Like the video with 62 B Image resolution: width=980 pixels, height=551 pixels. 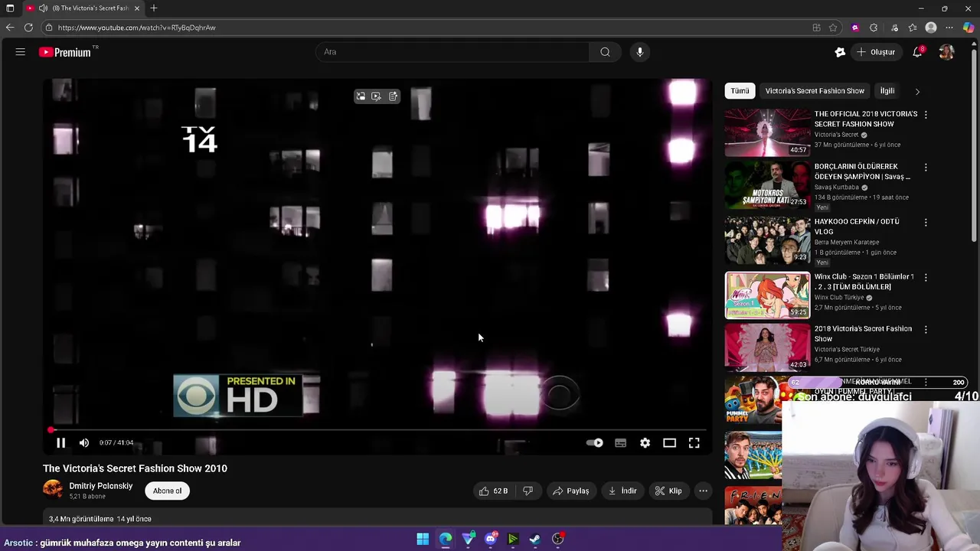(493, 491)
